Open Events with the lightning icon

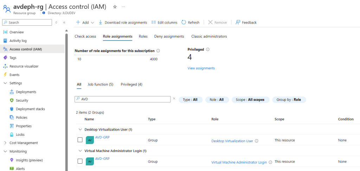pos(14,75)
